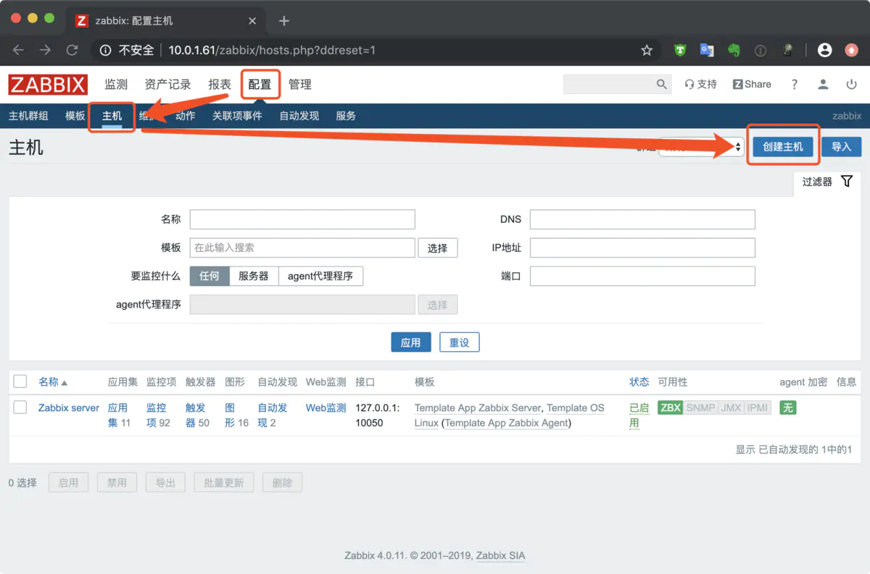Open the headset support link

700,84
